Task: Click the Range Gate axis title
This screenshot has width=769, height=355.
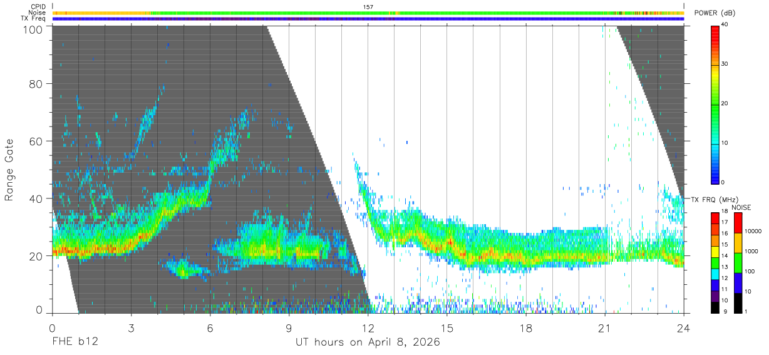Action: pyautogui.click(x=9, y=170)
